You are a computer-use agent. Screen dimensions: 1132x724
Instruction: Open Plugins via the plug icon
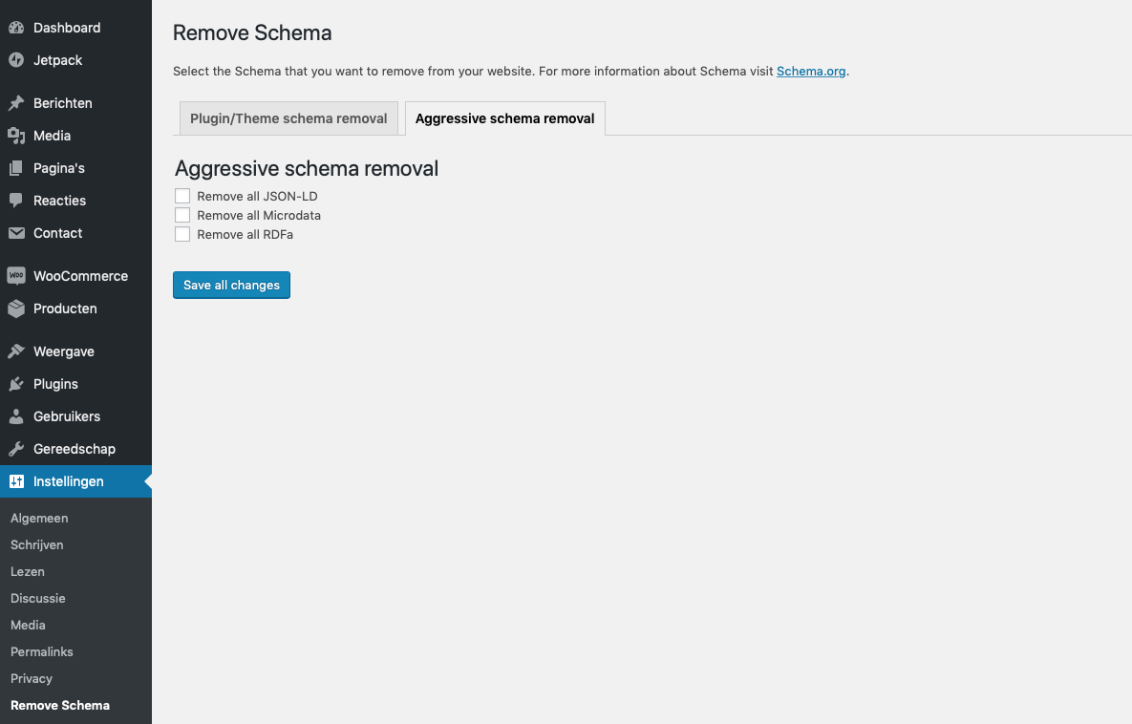point(16,384)
